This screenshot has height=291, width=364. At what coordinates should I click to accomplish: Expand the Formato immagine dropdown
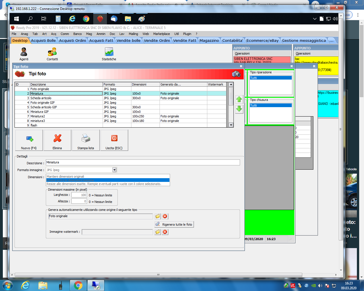tap(114, 170)
